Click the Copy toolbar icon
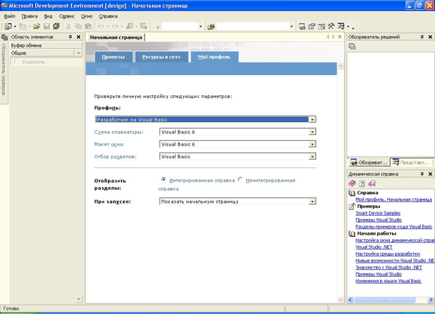This screenshot has height=314, width=435. [79, 27]
